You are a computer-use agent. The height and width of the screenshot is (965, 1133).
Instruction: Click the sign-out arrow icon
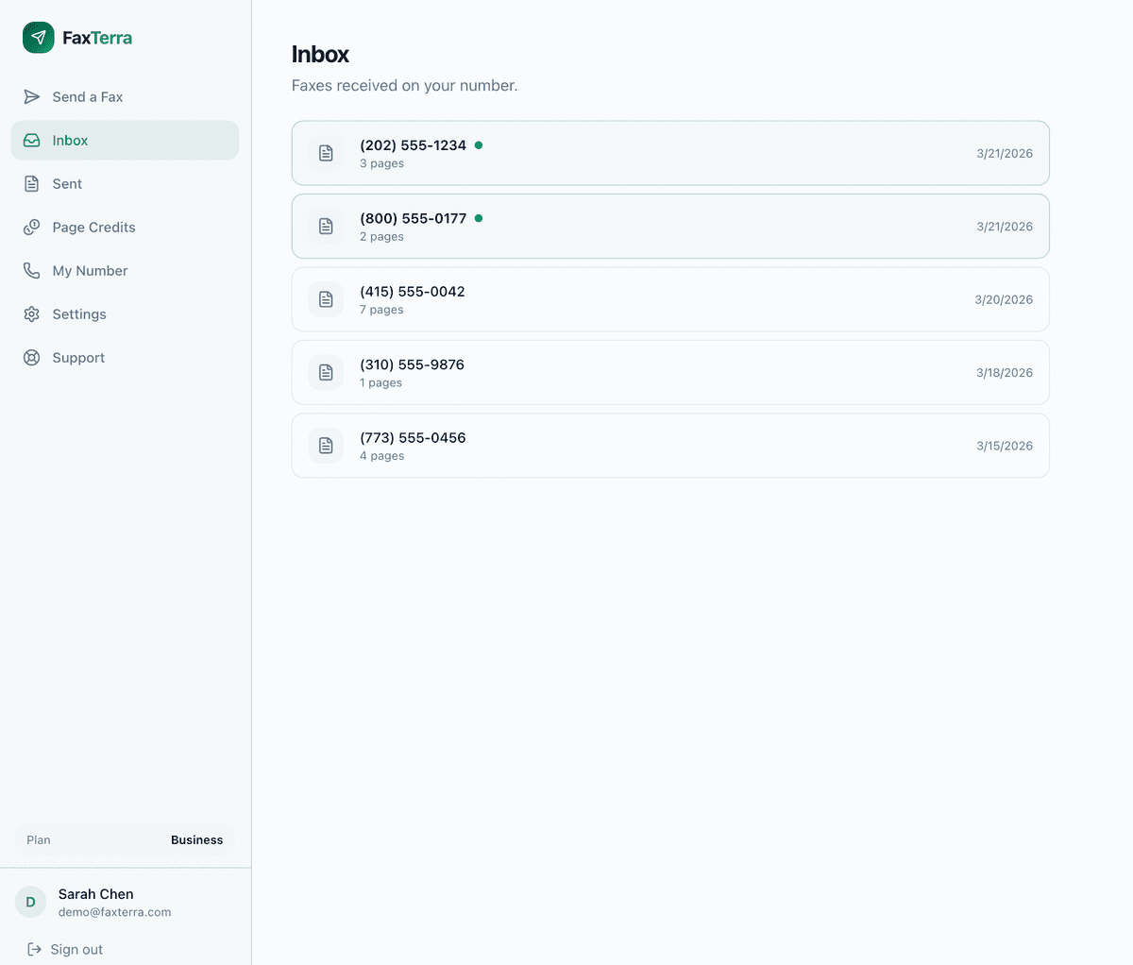point(35,949)
